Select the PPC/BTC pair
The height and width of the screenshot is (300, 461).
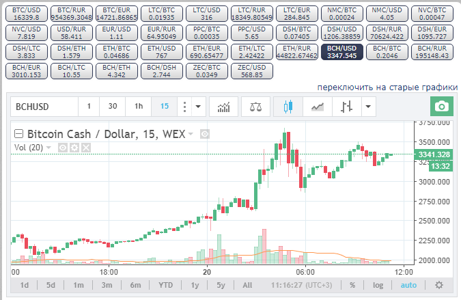pos(206,33)
